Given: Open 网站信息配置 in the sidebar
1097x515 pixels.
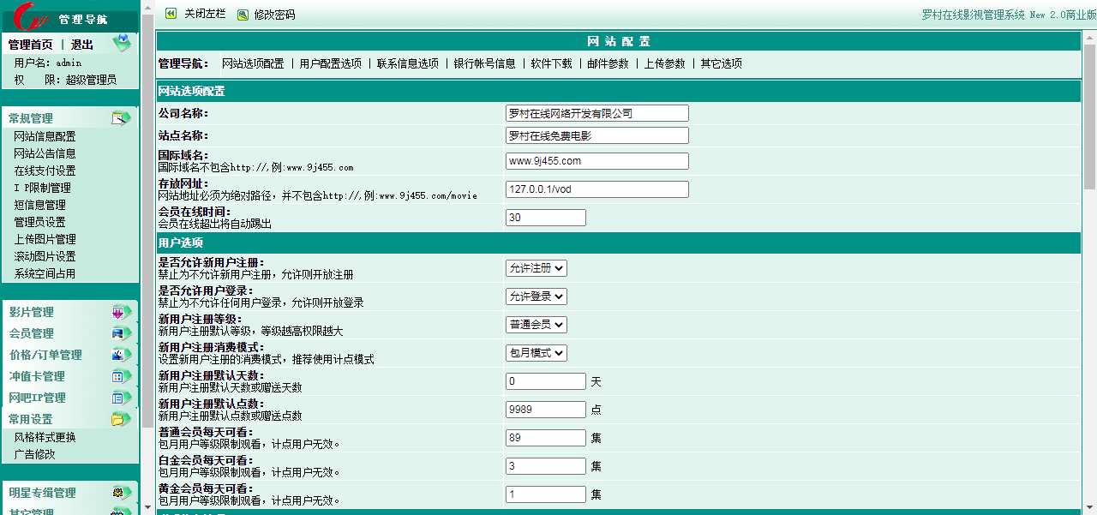Looking at the screenshot, I should tap(45, 136).
